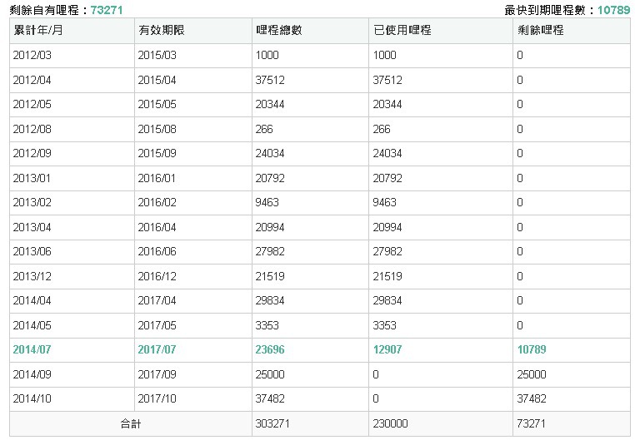Click remaining mileage 25000 in 2014/09 row
Image resolution: width=635 pixels, height=440 pixels.
click(x=532, y=374)
